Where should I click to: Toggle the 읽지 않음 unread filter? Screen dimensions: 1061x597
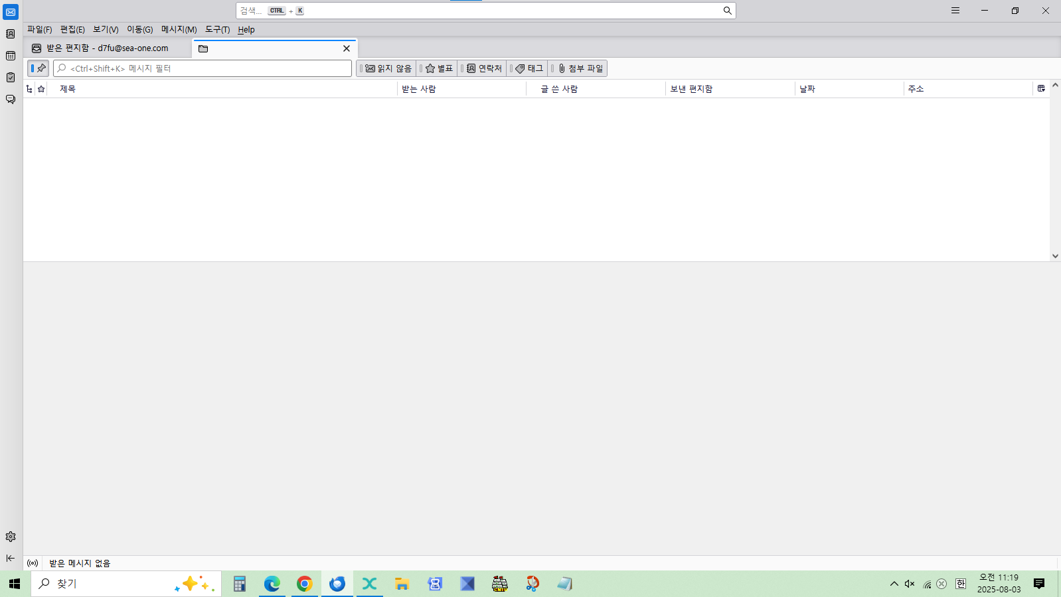[x=388, y=68]
